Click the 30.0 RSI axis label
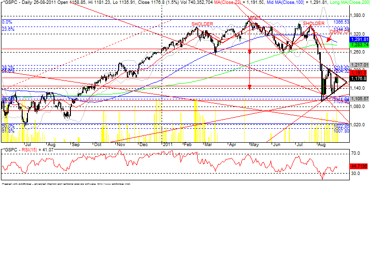The image size is (370, 256). pyautogui.click(x=356, y=174)
